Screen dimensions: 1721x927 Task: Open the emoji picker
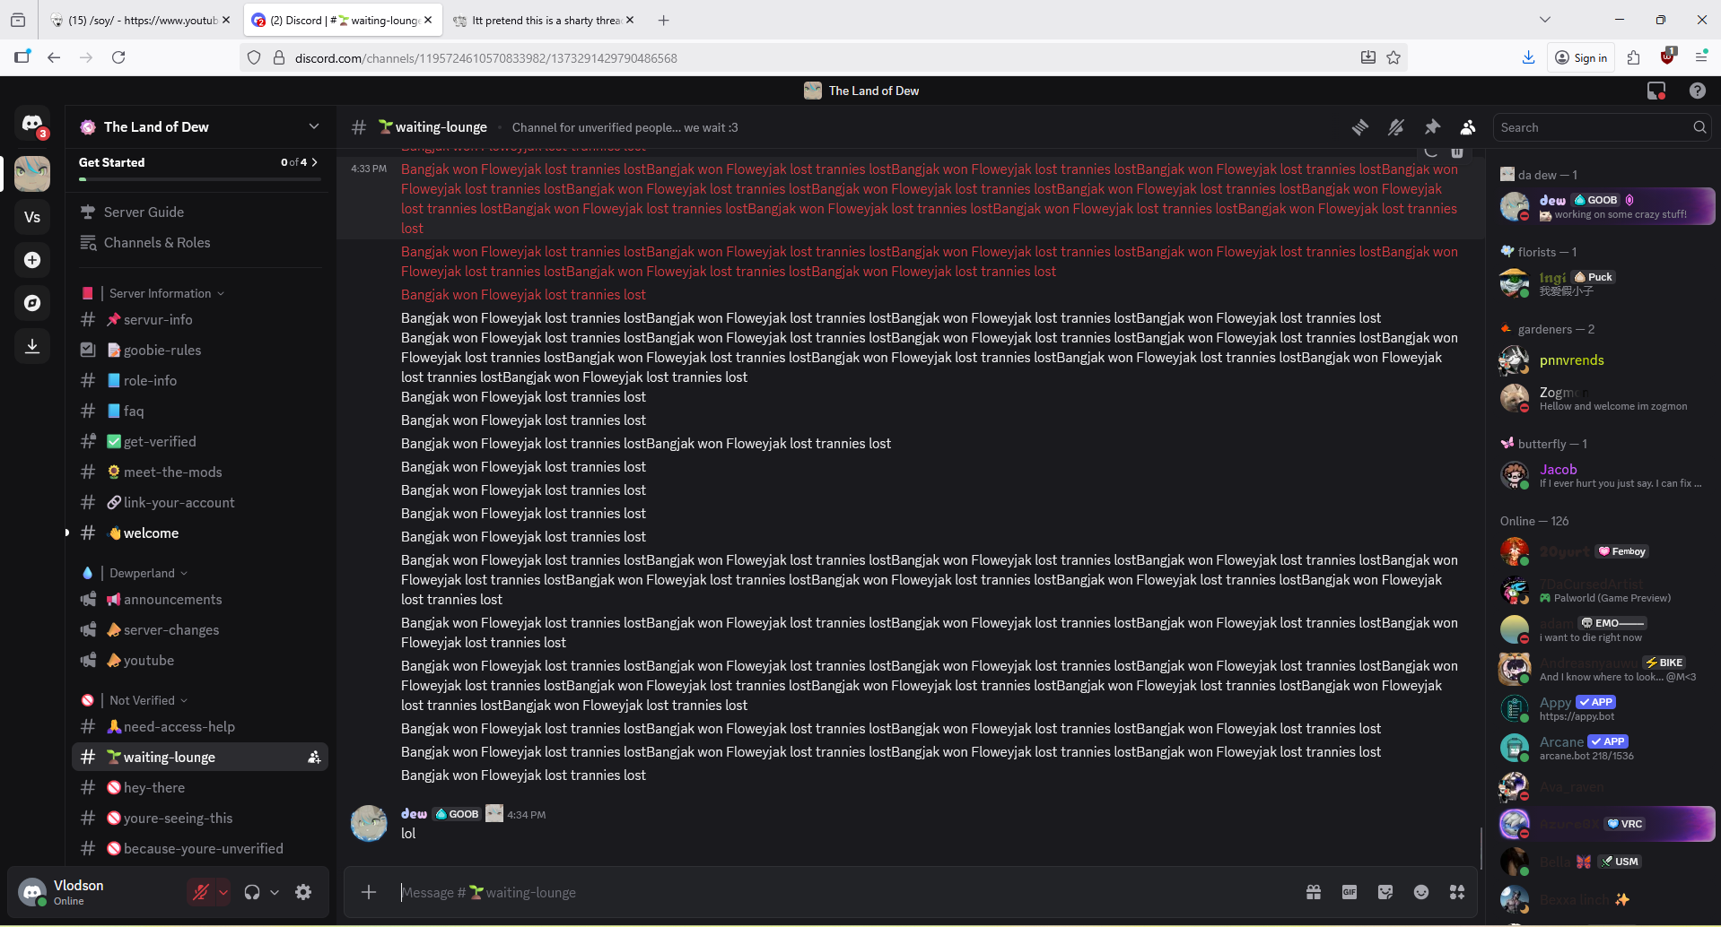pyautogui.click(x=1421, y=892)
